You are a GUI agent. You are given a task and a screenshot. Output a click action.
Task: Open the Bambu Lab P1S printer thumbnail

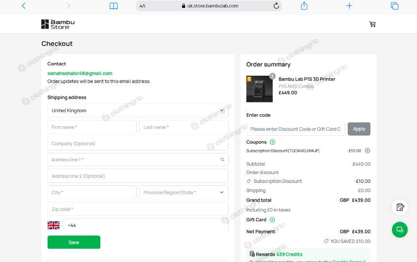[x=259, y=89]
